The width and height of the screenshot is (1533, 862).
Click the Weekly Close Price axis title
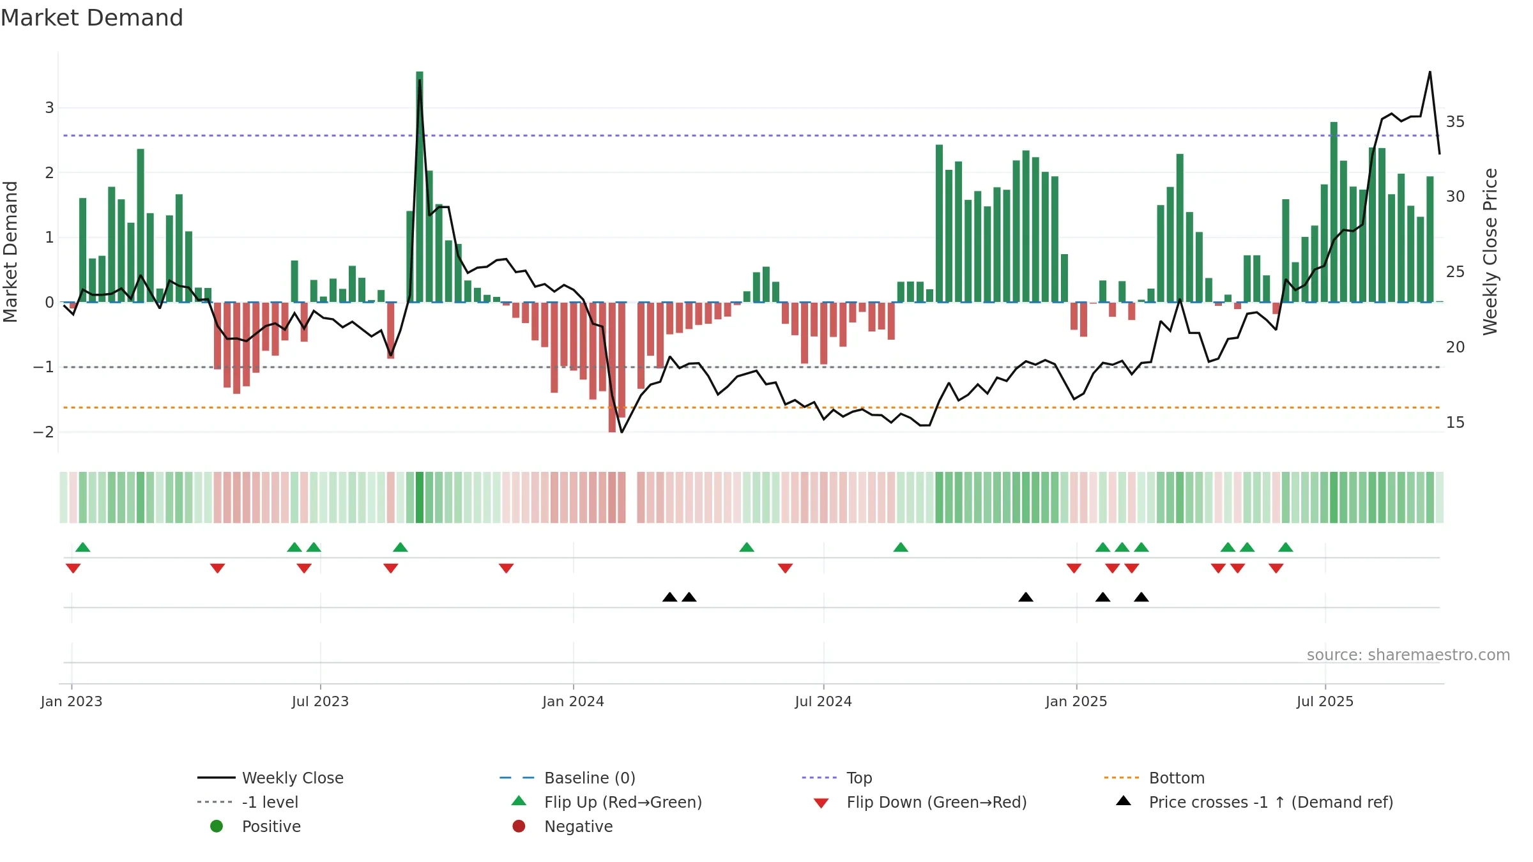(1491, 252)
